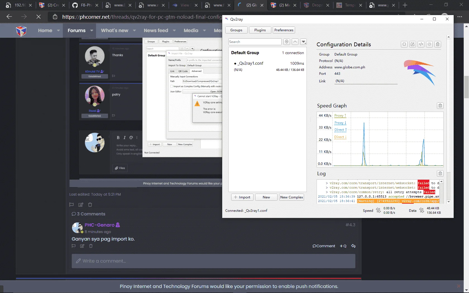Edit PHC-Genaro's comment with pencil icon
This screenshot has width=469, height=293.
click(x=82, y=246)
